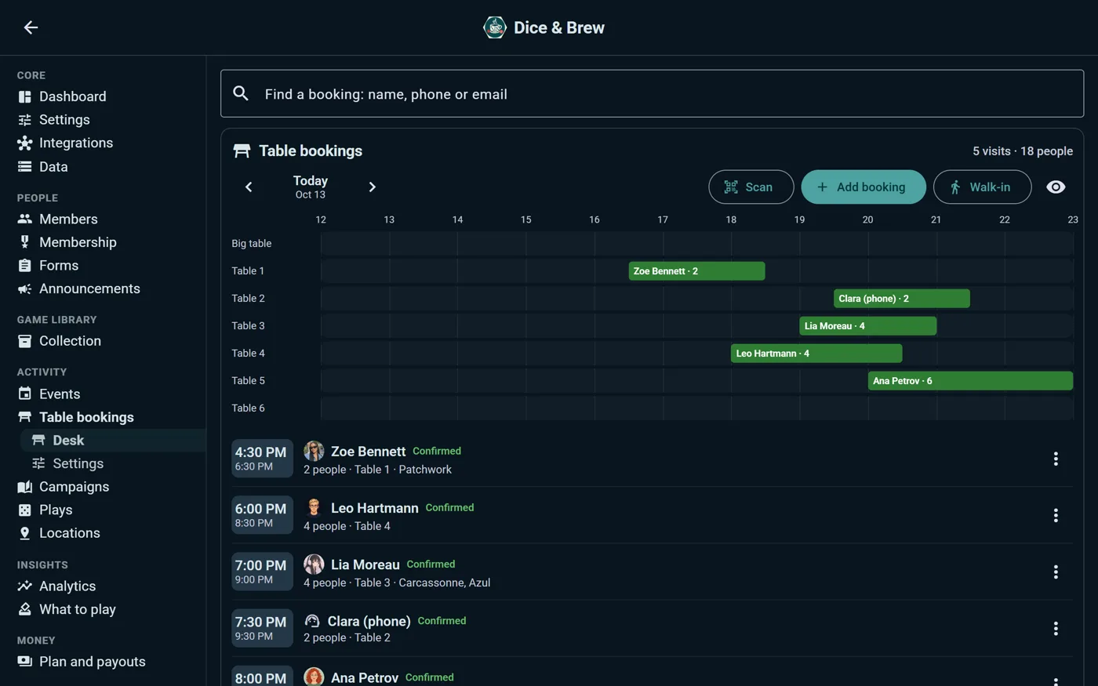The image size is (1098, 686).
Task: Select the Desk sub-item
Action: tap(113, 441)
